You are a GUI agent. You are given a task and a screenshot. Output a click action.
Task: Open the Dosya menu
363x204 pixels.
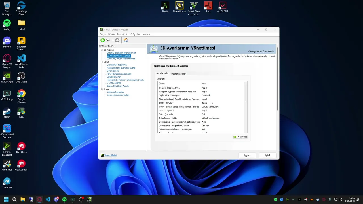coord(103,34)
